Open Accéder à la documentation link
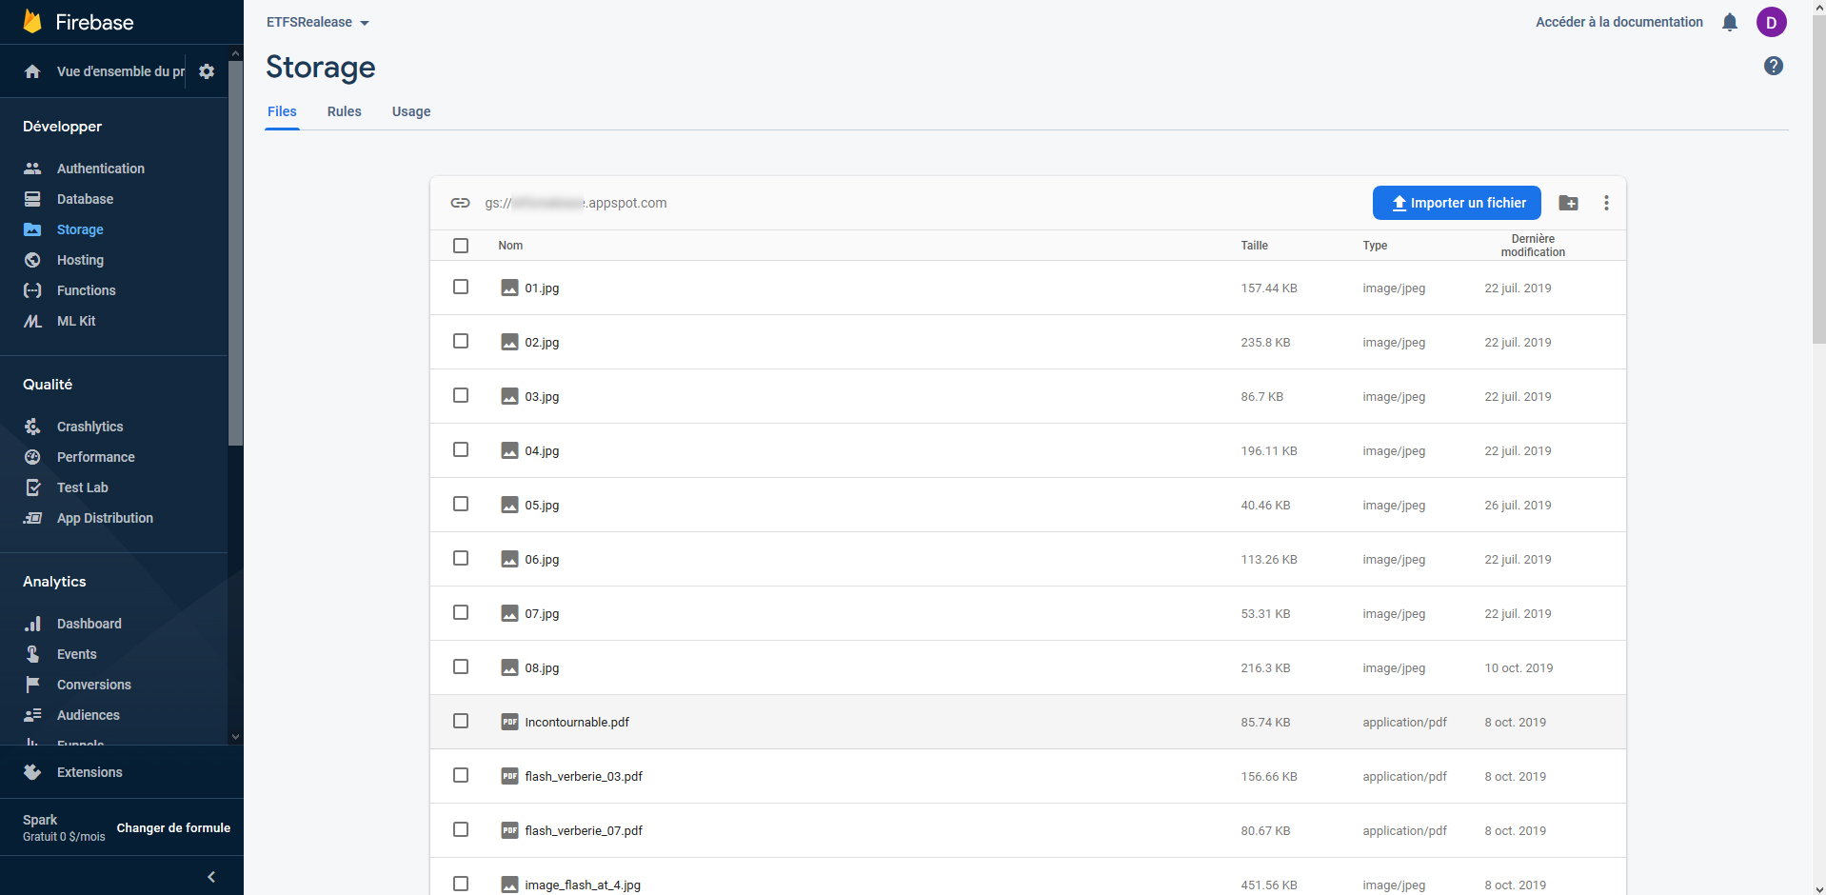The height and width of the screenshot is (895, 1826). [1619, 22]
